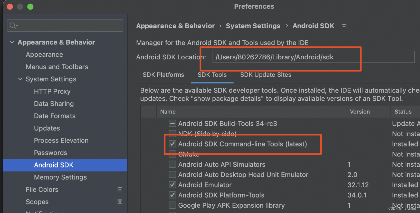This screenshot has width=420, height=213.
Task: Check Android Auto Desktop Head Unit Emulator
Action: pyautogui.click(x=173, y=175)
